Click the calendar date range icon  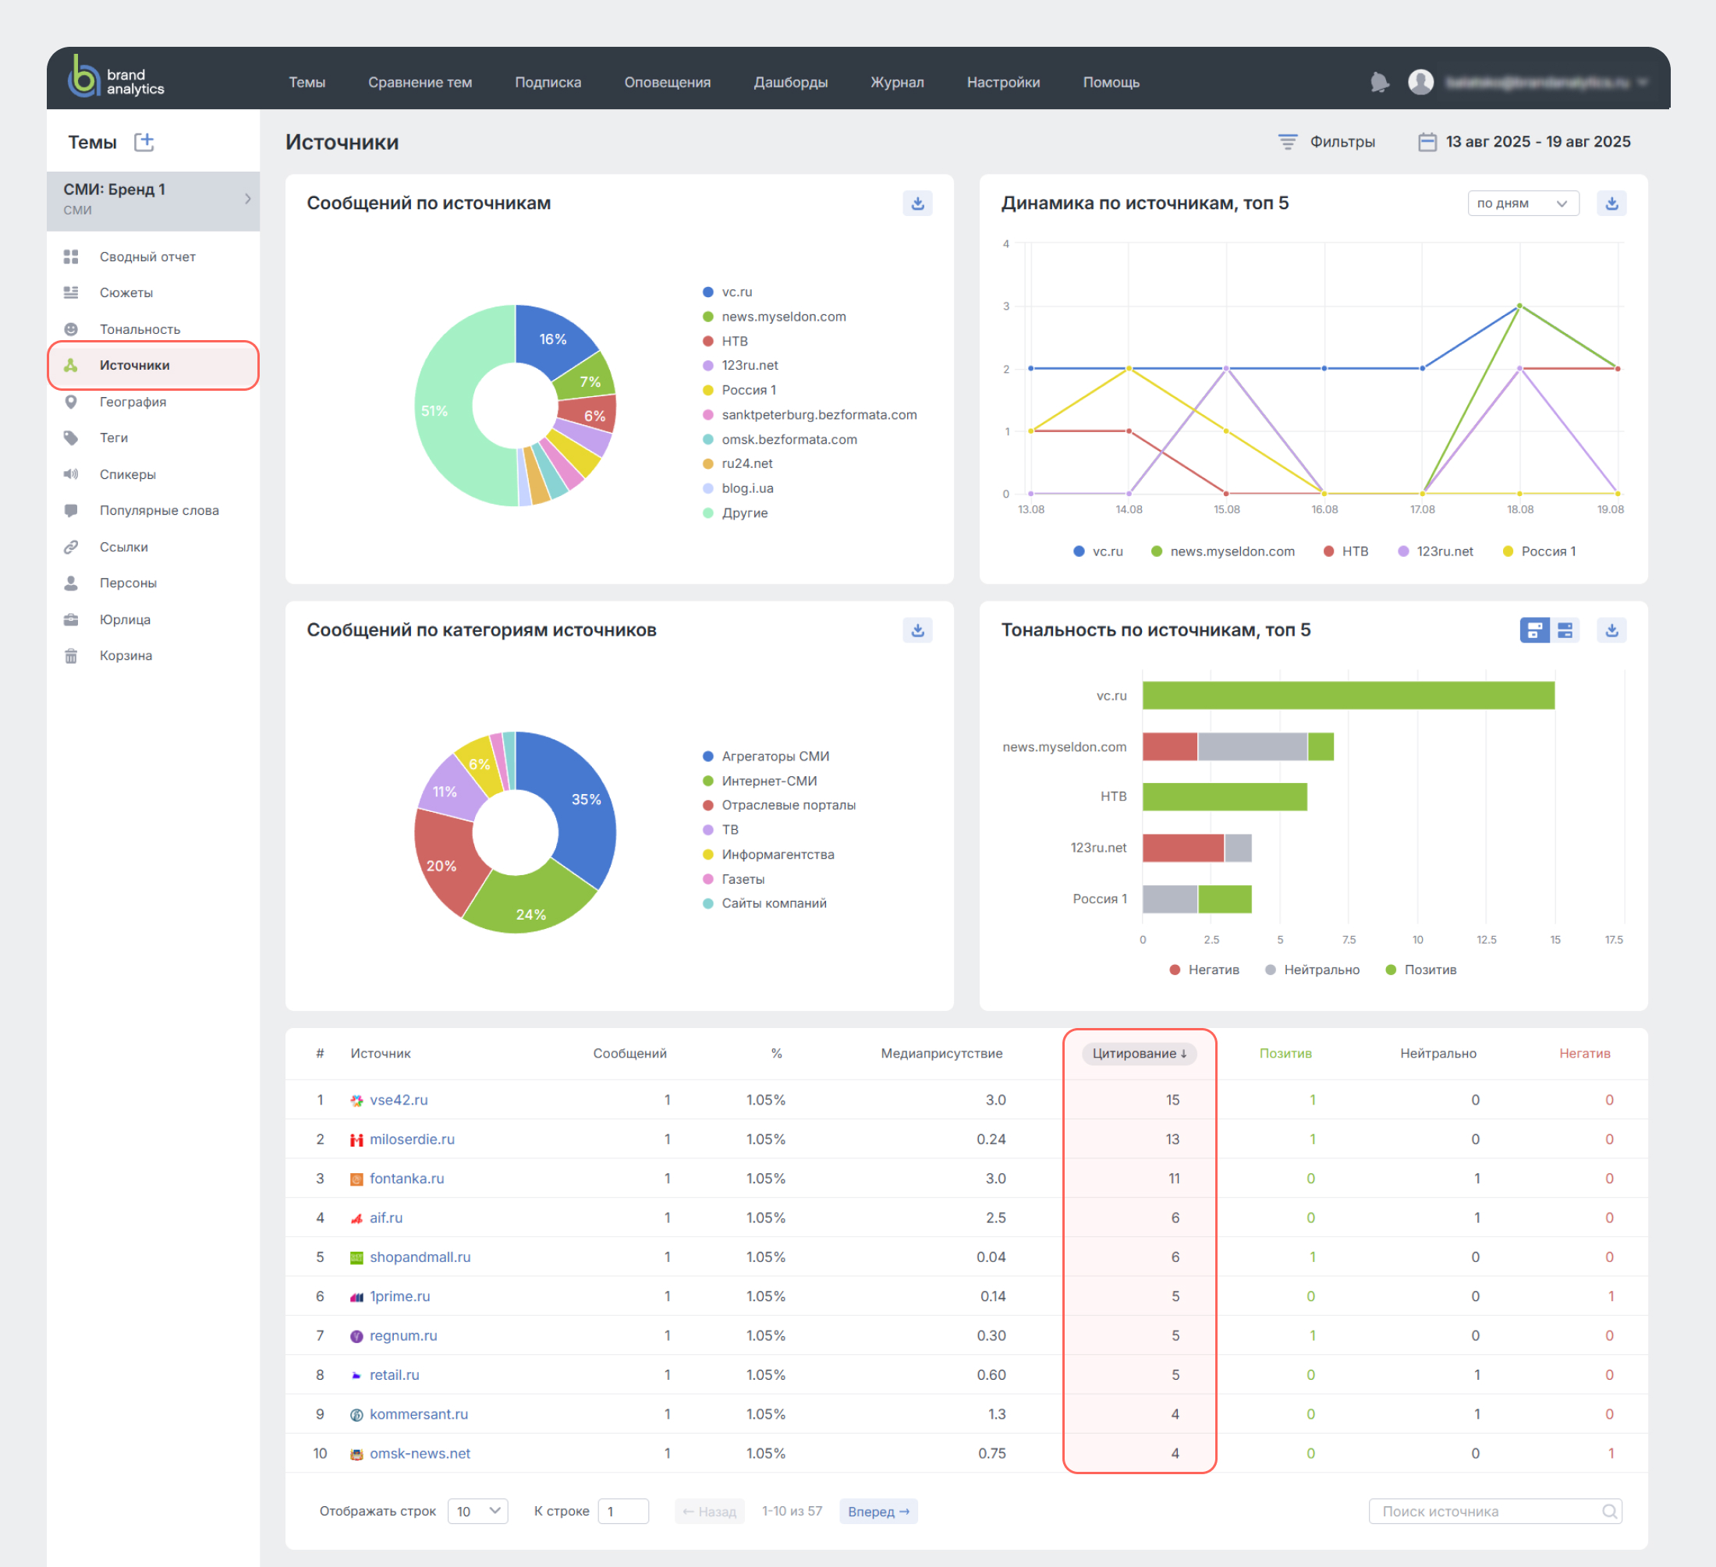point(1427,141)
